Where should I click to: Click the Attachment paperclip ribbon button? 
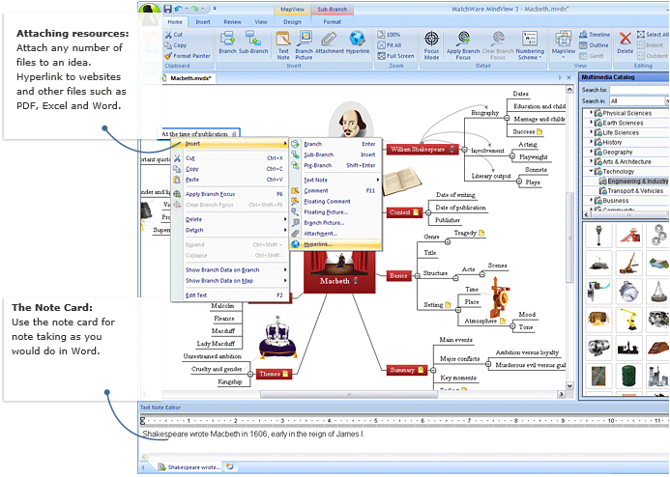coord(329,42)
